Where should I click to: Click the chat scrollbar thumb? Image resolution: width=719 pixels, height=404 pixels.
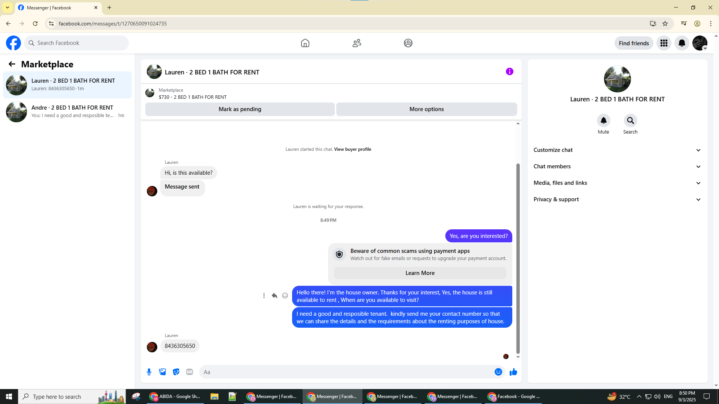click(518, 258)
